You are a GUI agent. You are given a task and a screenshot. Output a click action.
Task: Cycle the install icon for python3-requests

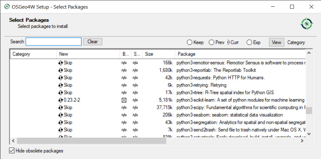[61, 78]
